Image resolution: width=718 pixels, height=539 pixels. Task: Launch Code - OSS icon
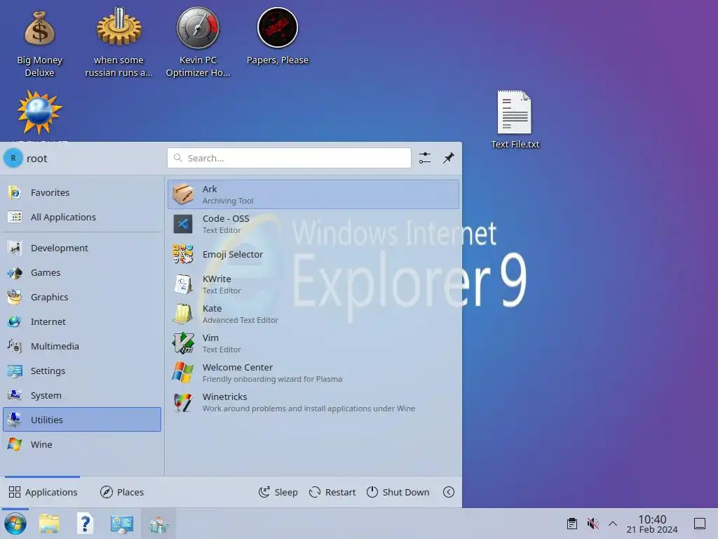183,224
